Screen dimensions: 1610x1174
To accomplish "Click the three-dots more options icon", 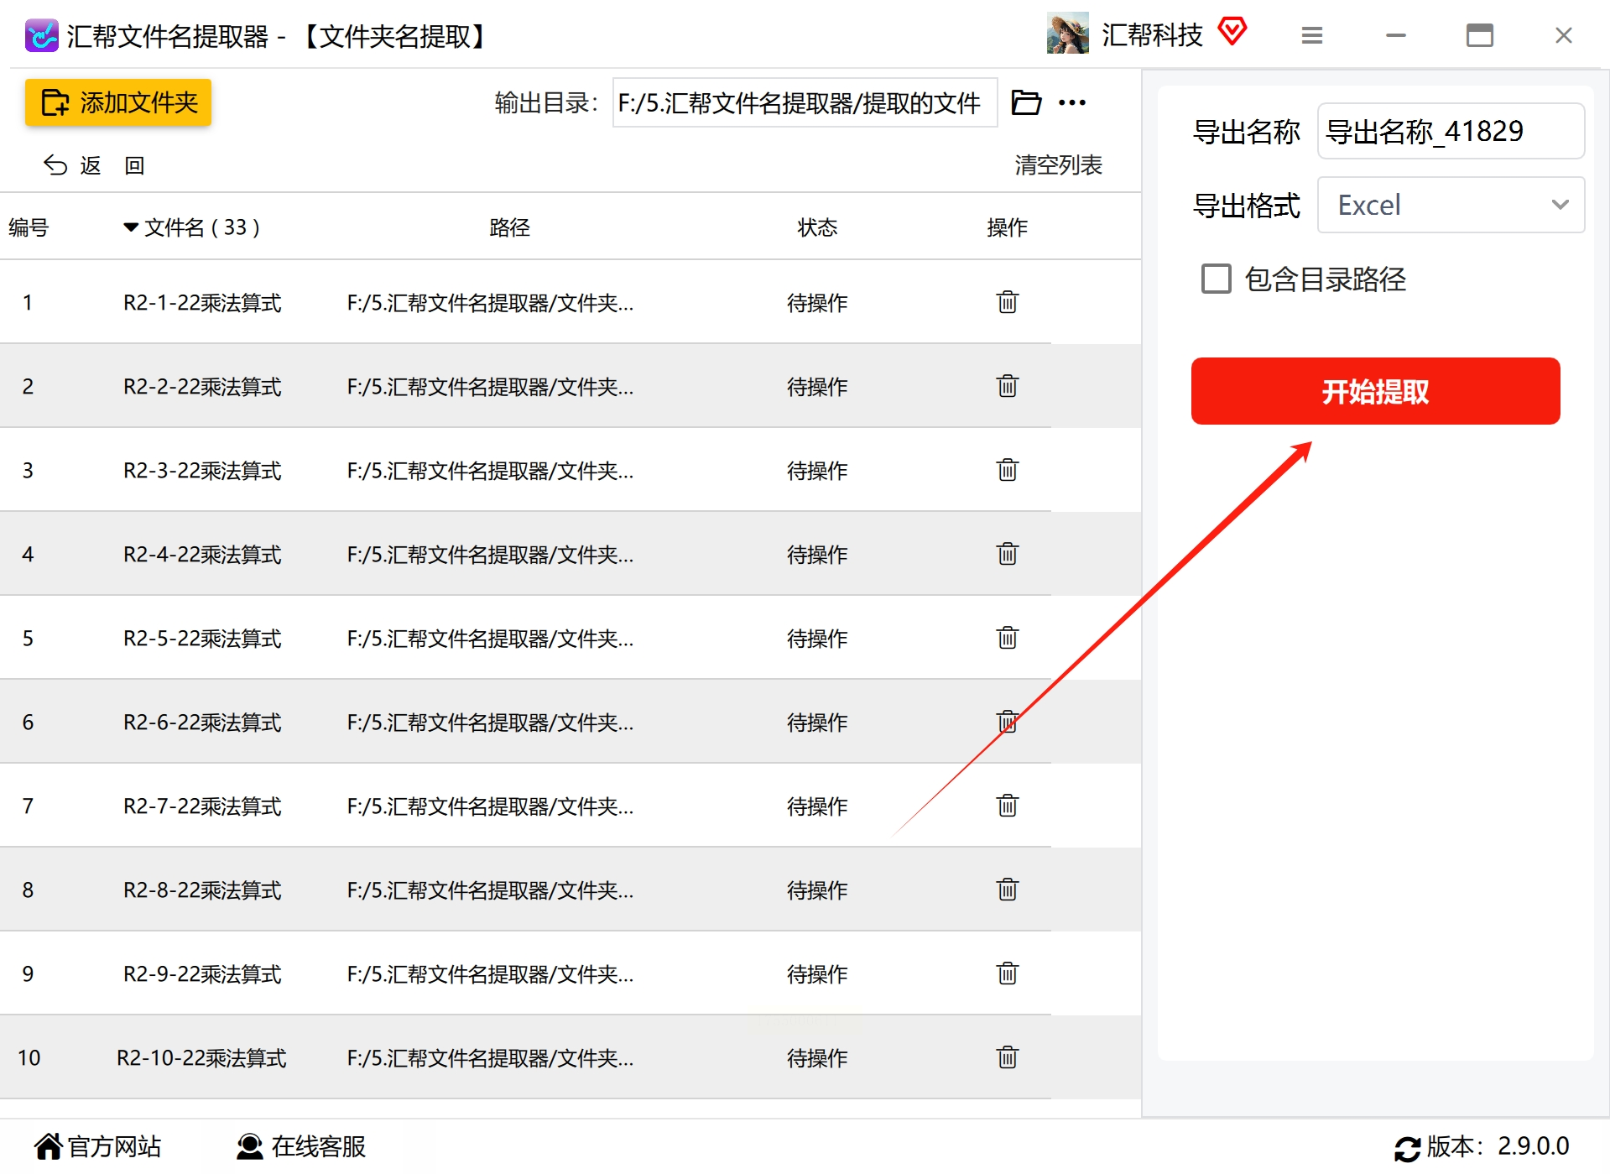I will [x=1072, y=102].
